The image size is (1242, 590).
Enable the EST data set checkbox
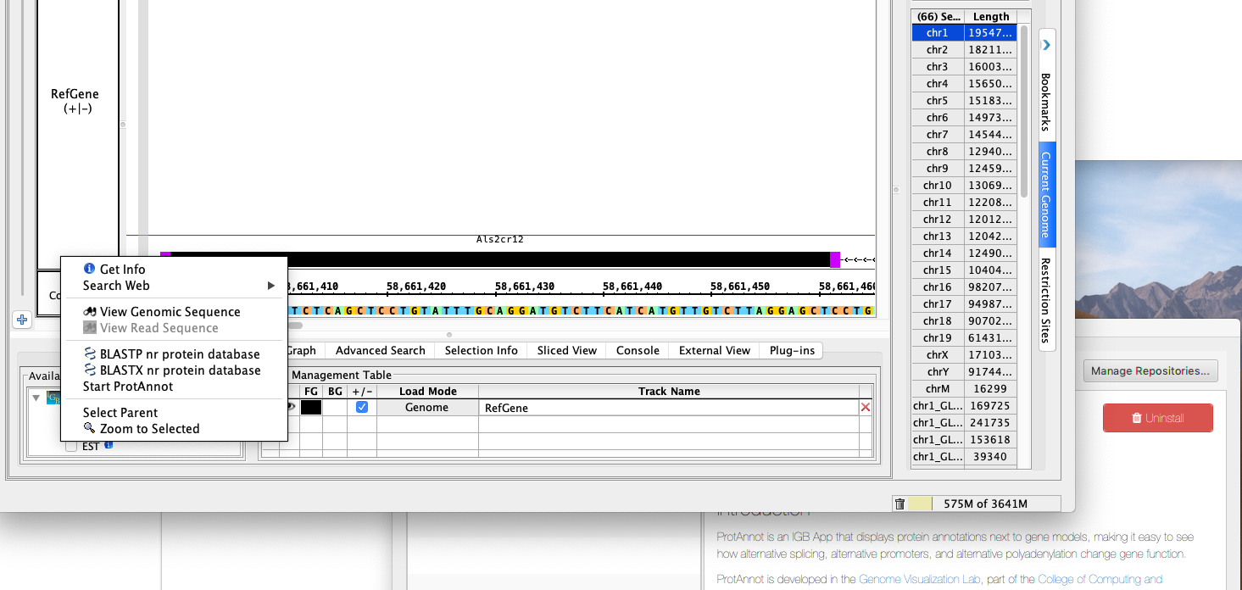[x=71, y=446]
